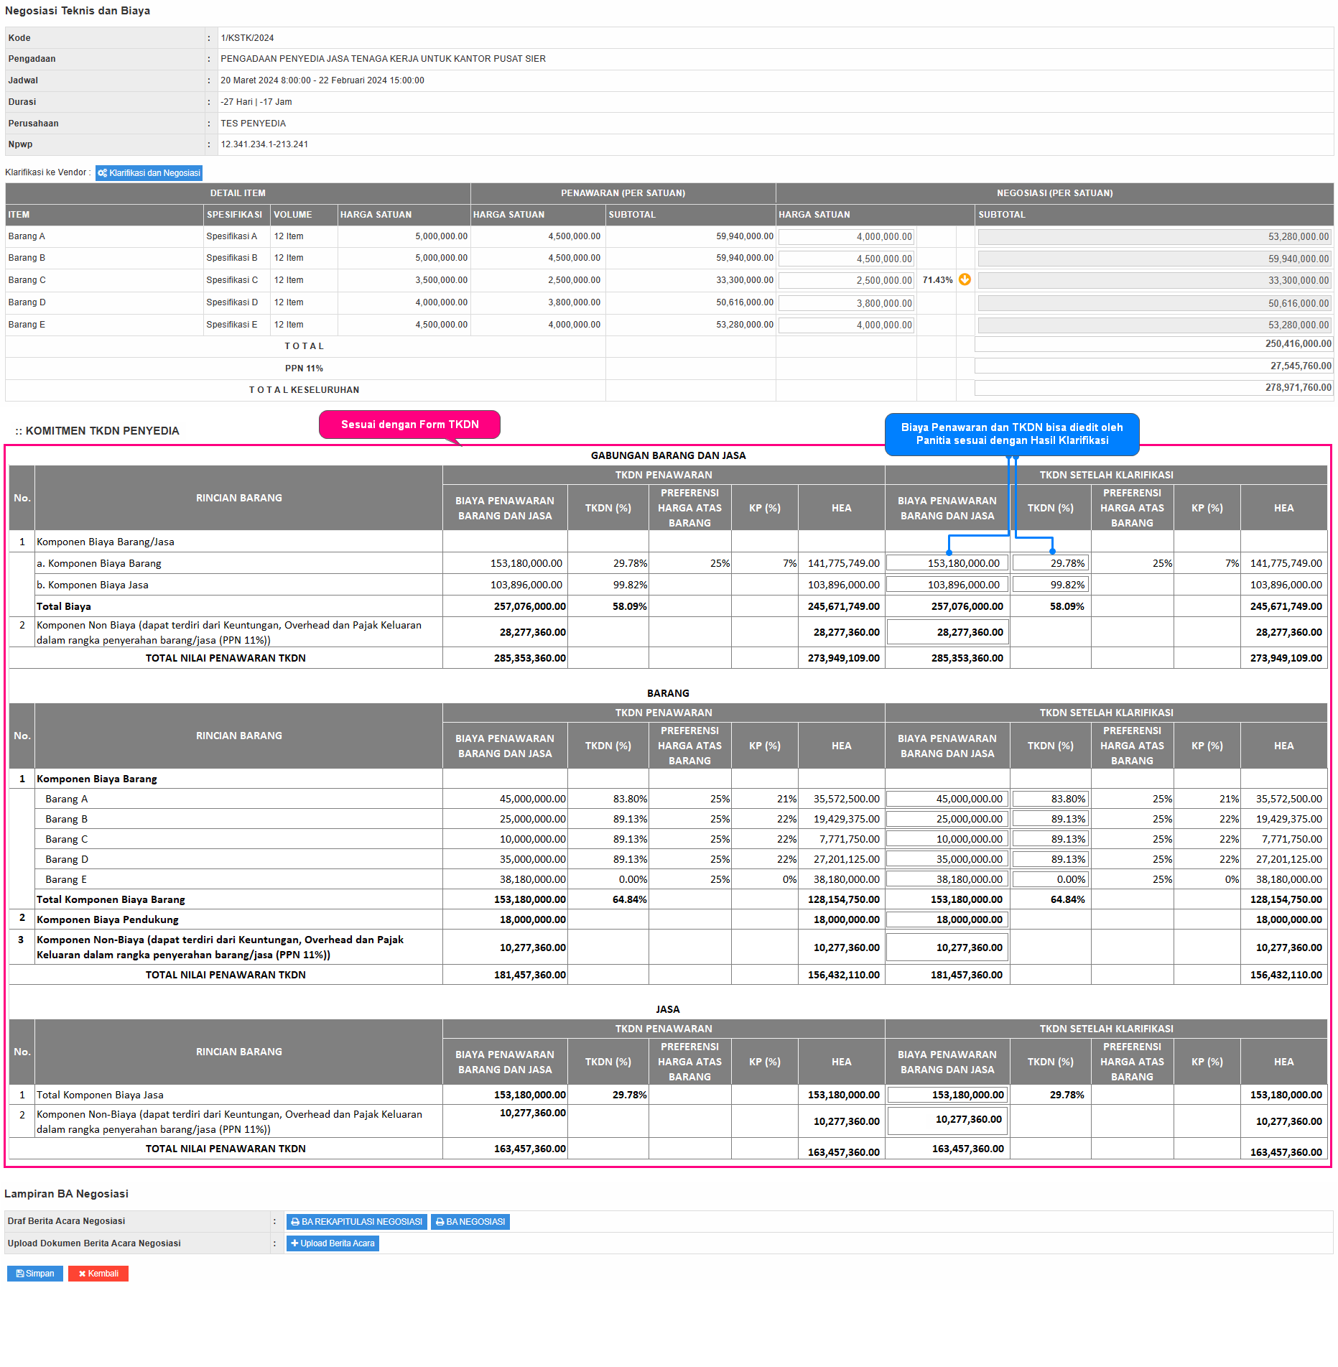The width and height of the screenshot is (1338, 1367).
Task: Click the Durasi value -27 Hari | -17 Jam
Action: point(256,102)
